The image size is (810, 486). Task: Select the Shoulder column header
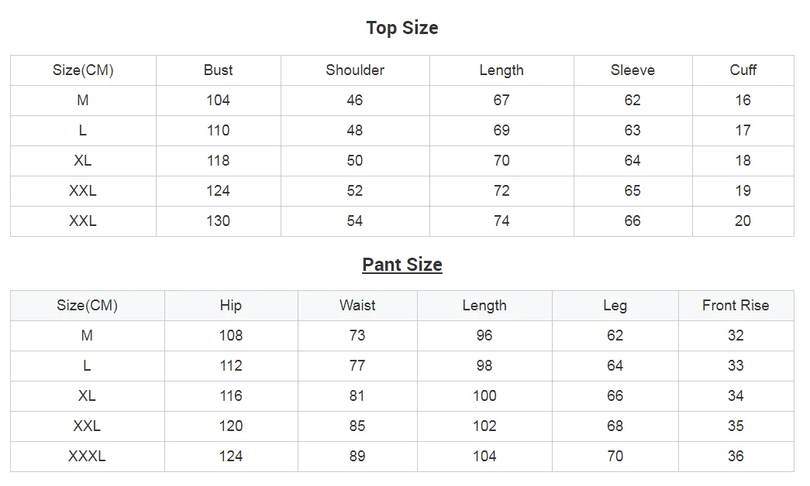355,70
